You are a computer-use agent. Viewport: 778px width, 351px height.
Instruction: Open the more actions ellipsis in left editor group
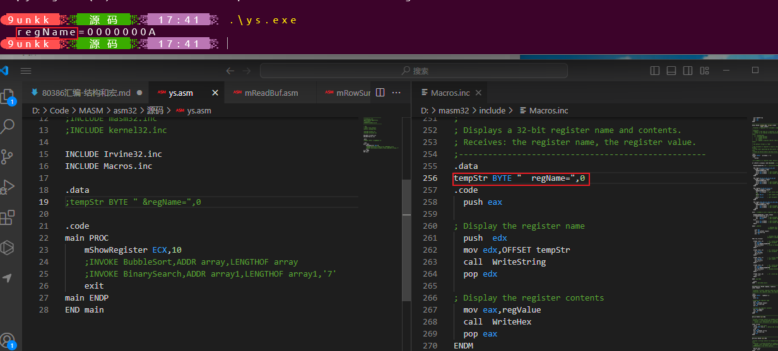coord(397,93)
